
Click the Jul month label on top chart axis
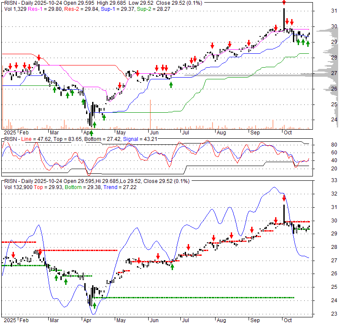[x=186, y=132]
